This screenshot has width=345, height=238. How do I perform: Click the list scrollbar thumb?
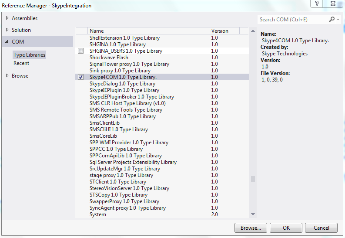coord(253,179)
